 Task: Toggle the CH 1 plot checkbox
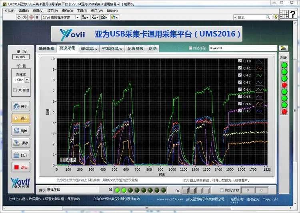pyautogui.click(x=240, y=68)
